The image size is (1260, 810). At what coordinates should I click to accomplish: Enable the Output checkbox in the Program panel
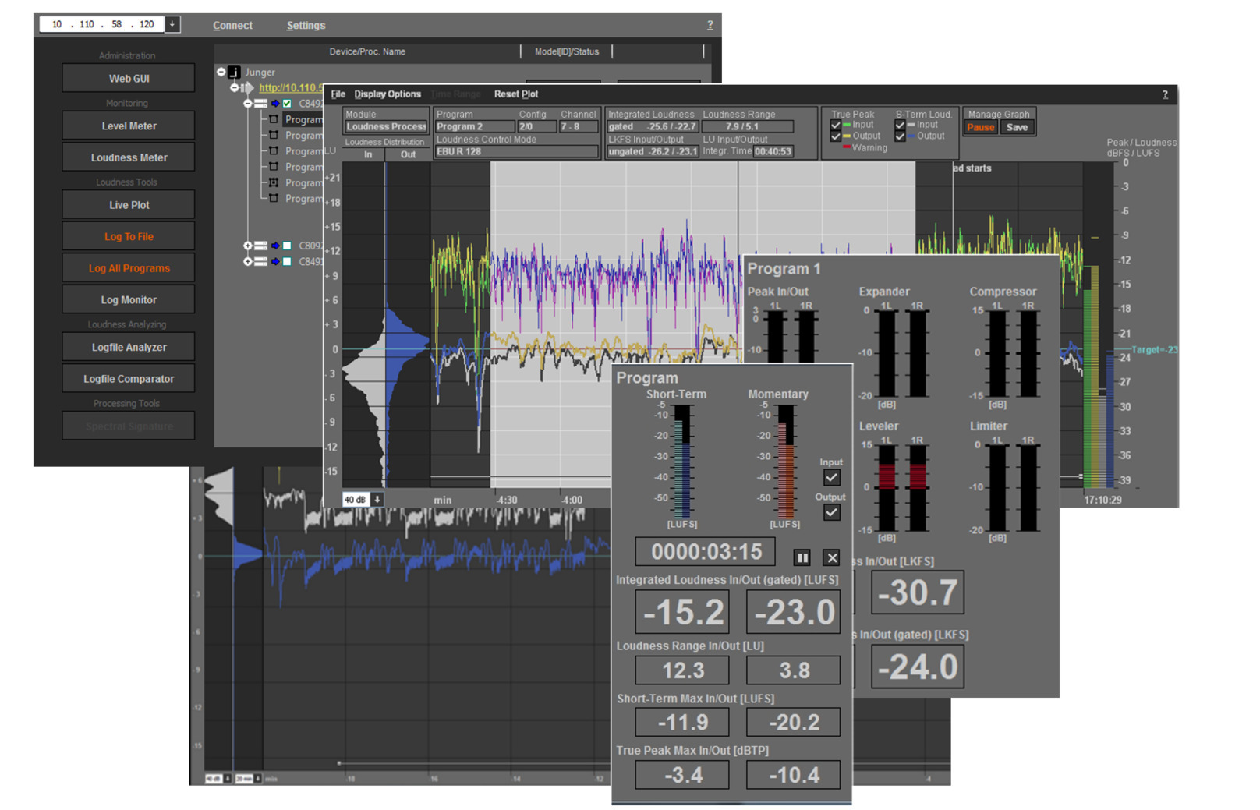831,512
